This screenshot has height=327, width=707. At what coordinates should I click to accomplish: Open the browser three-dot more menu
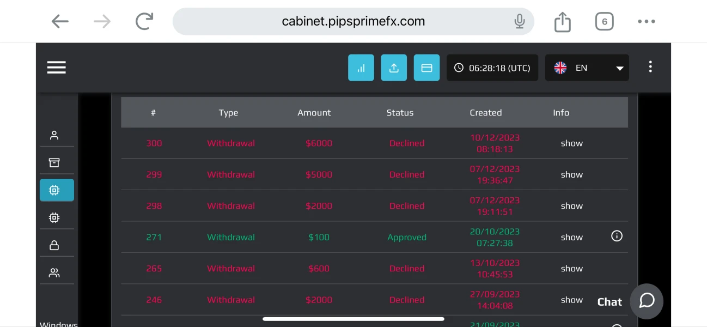[646, 22]
